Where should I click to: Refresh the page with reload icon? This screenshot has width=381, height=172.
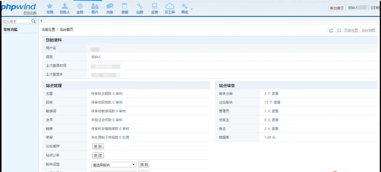click(331, 30)
